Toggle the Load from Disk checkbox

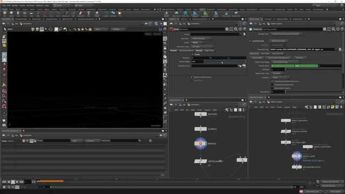(250, 41)
